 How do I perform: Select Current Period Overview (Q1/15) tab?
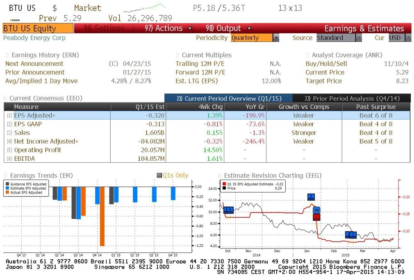pyautogui.click(x=228, y=98)
